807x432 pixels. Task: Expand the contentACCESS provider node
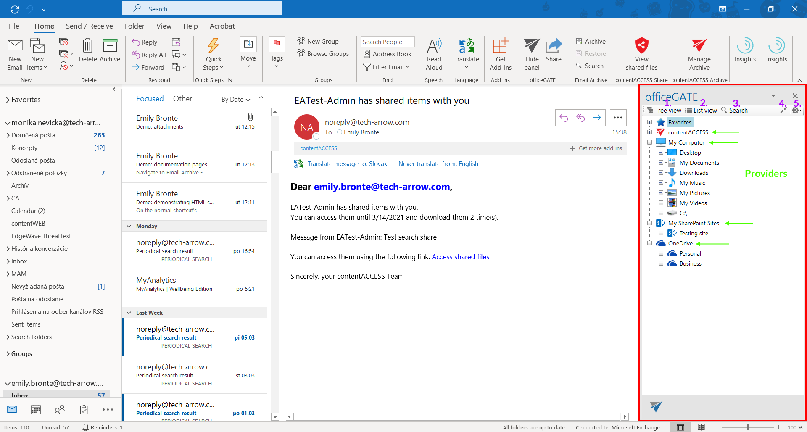(650, 132)
